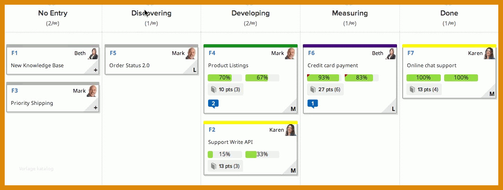The height and width of the screenshot is (190, 503).
Task: Click the L size corner on Order Status 2.0
Action: pyautogui.click(x=194, y=70)
